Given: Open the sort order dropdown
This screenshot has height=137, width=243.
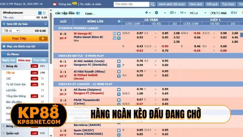Looking at the screenshot, I should tap(173, 13).
